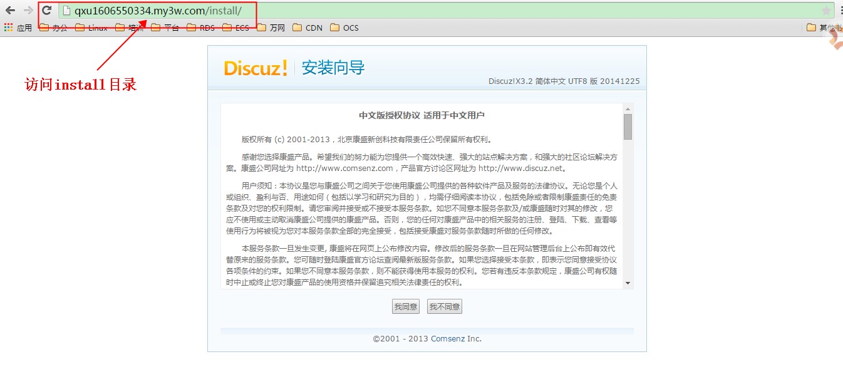Click the page icon in the address bar

point(66,11)
